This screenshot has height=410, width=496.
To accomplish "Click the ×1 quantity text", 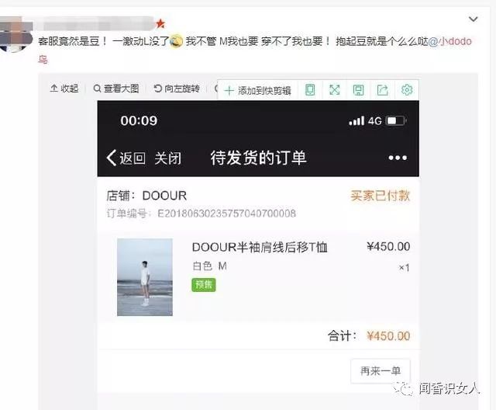I will 404,268.
